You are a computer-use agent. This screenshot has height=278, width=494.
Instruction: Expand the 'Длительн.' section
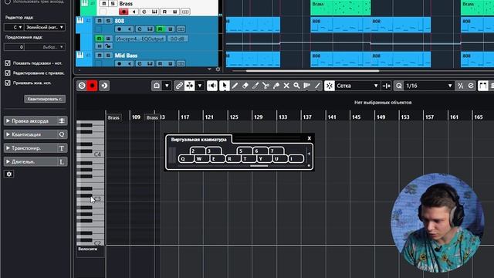coord(36,161)
